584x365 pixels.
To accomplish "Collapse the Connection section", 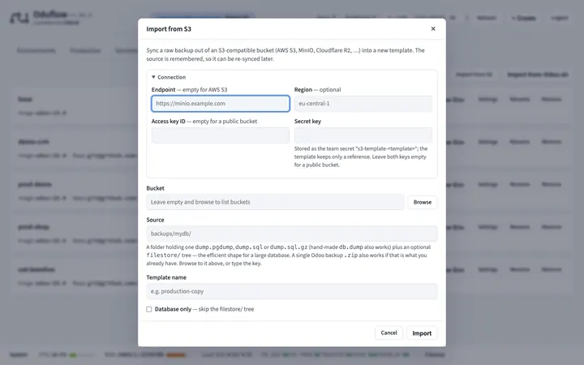I will [169, 77].
